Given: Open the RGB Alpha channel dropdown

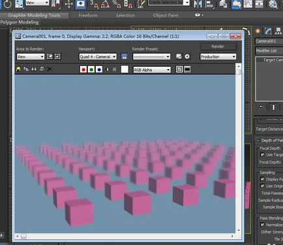Looking at the screenshot, I should coord(152,70).
